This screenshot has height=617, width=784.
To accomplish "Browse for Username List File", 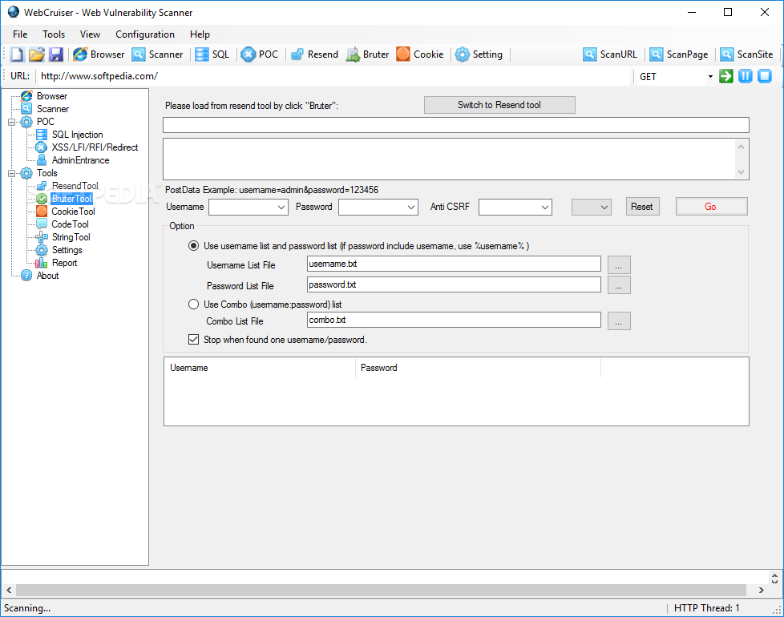I will click(x=619, y=264).
